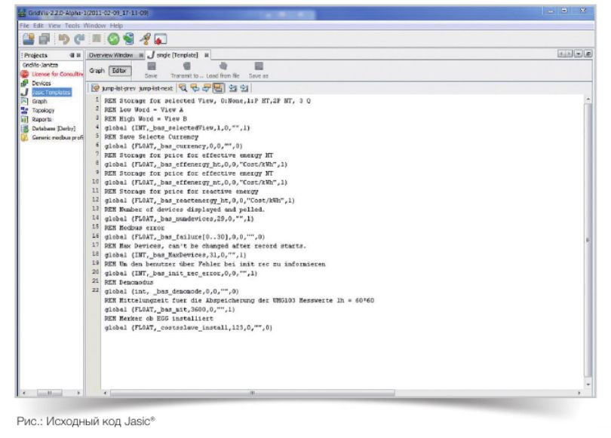The image size is (611, 438).
Task: Click the undo arrow in main toolbar
Action: (x=65, y=38)
